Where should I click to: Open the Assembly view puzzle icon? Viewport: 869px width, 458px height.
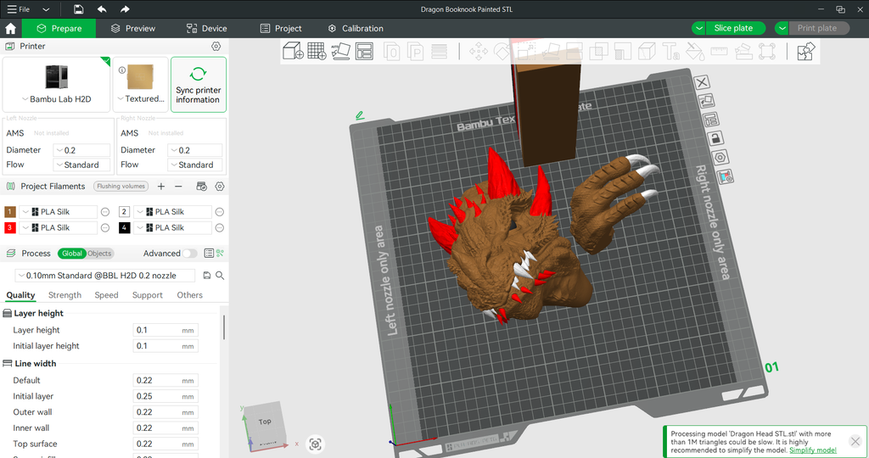805,52
